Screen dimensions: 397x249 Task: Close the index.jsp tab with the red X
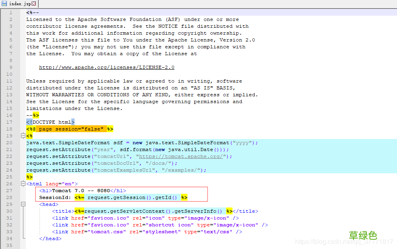(x=34, y=4)
